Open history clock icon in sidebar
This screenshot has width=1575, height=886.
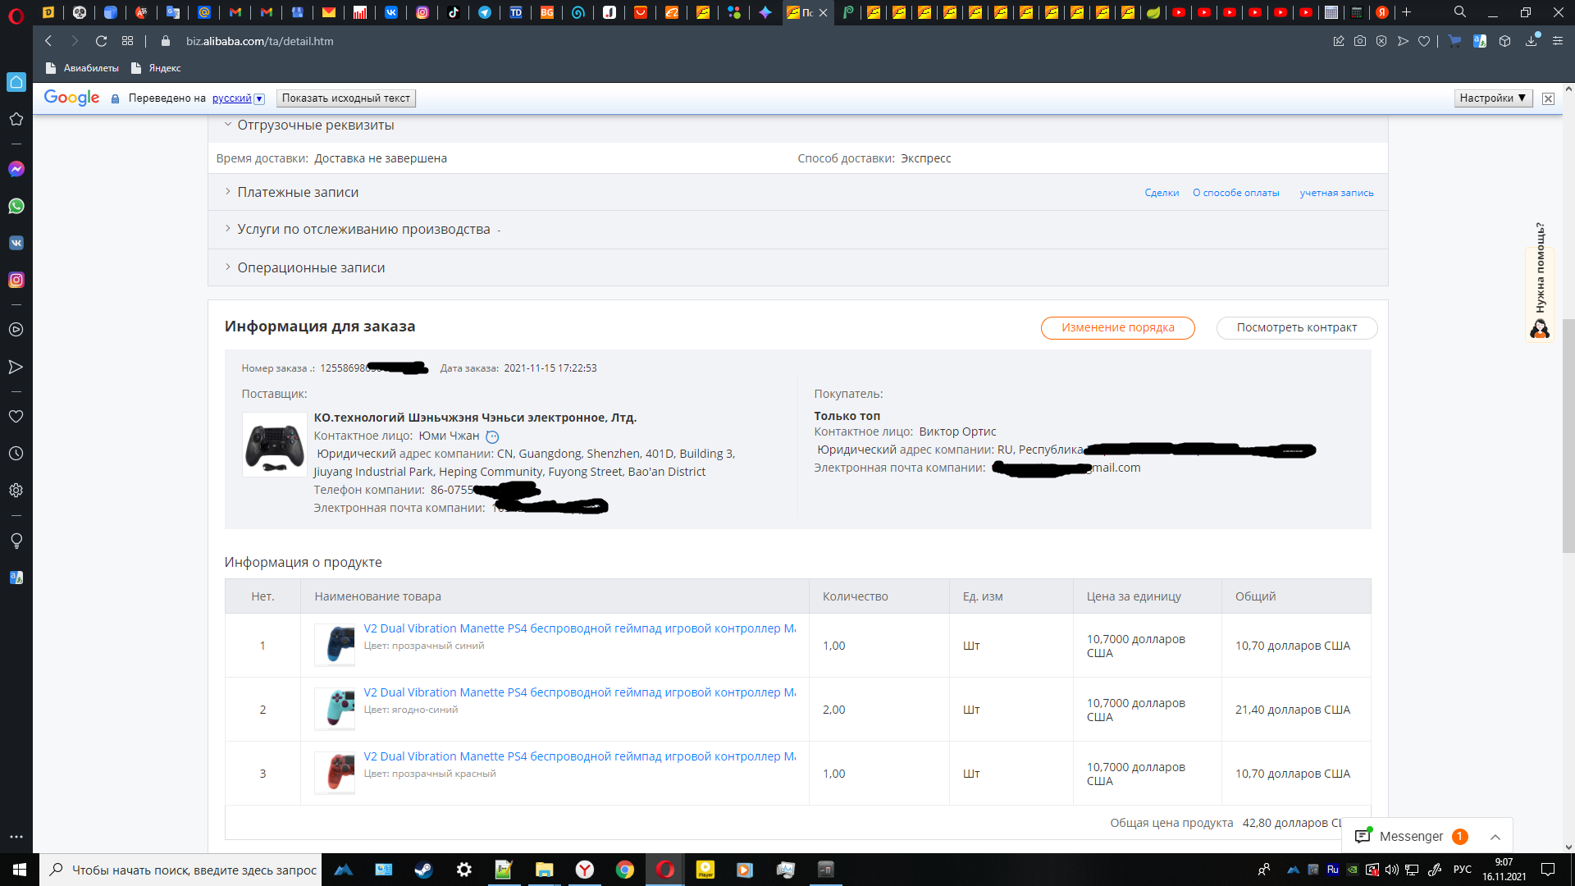click(x=16, y=454)
